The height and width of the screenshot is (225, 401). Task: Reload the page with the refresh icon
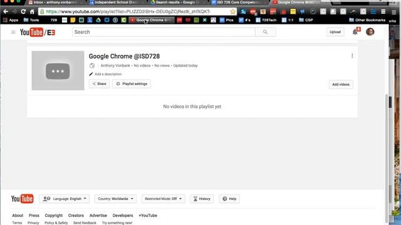coord(23,11)
